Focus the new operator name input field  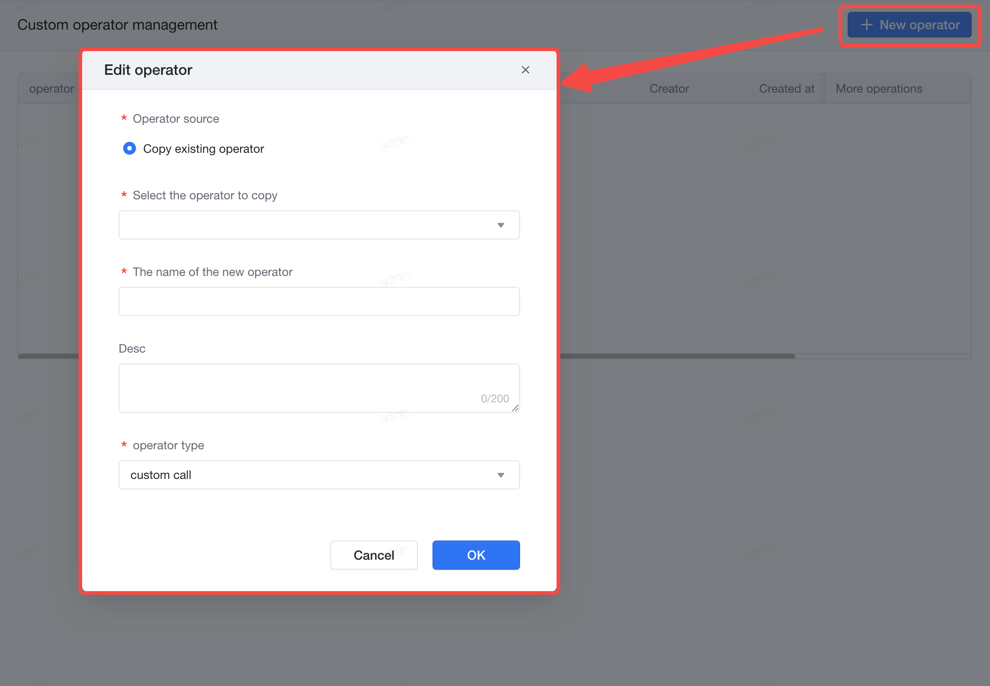319,301
